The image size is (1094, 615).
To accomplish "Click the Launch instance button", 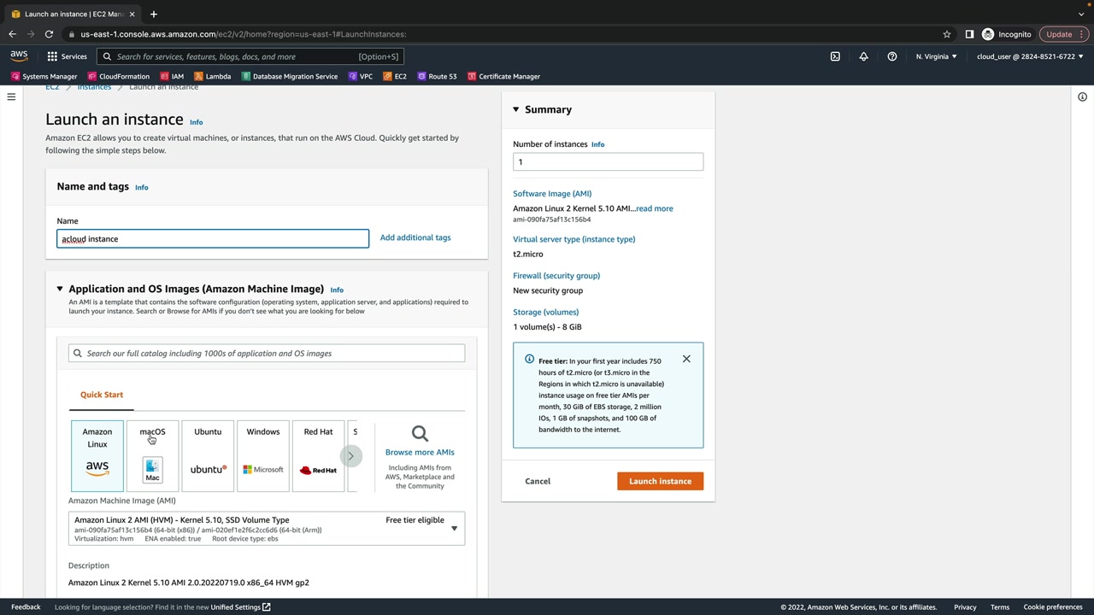I will click(x=661, y=481).
